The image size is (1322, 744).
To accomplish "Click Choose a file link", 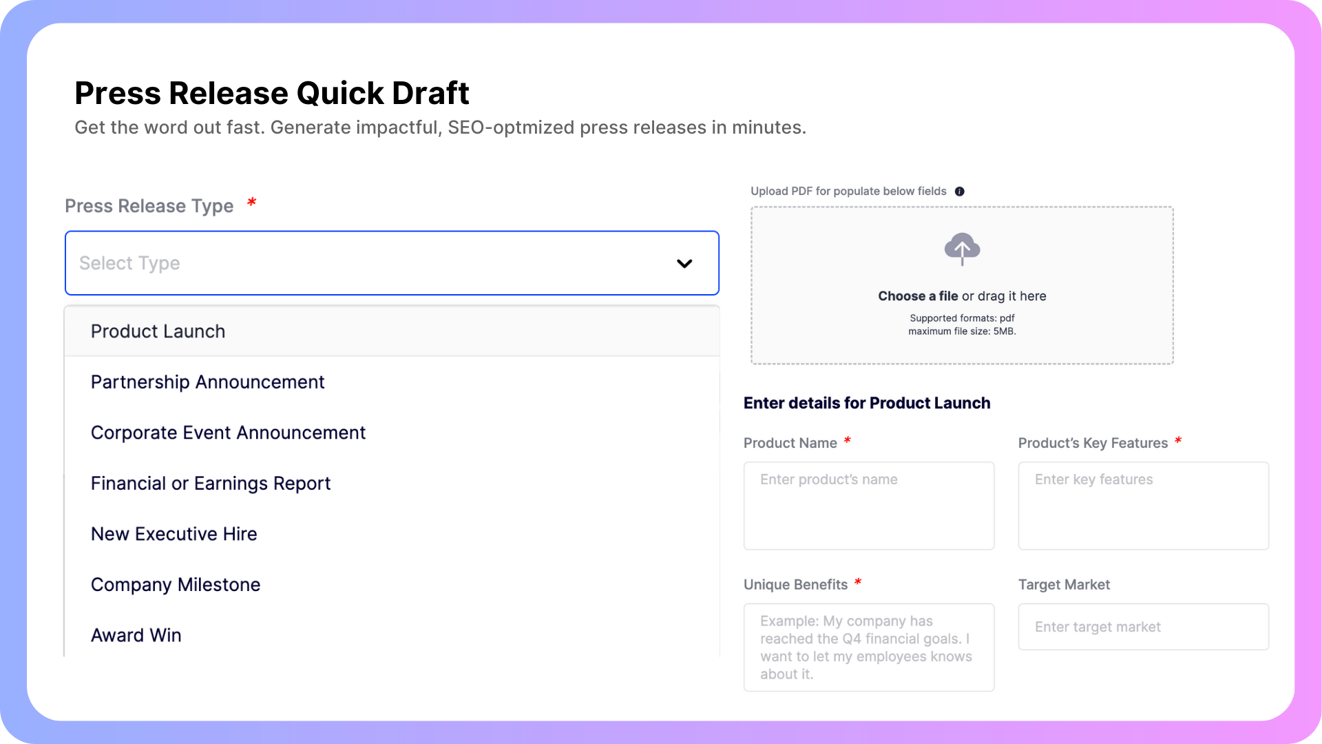I will tap(918, 296).
